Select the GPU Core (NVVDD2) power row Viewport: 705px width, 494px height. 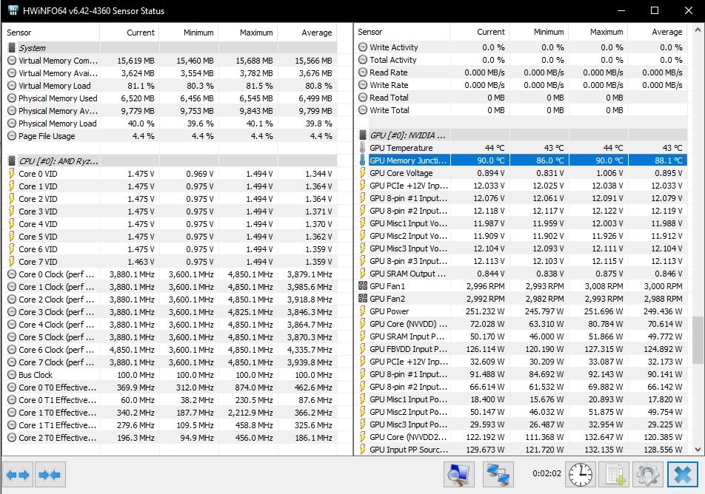click(x=523, y=437)
